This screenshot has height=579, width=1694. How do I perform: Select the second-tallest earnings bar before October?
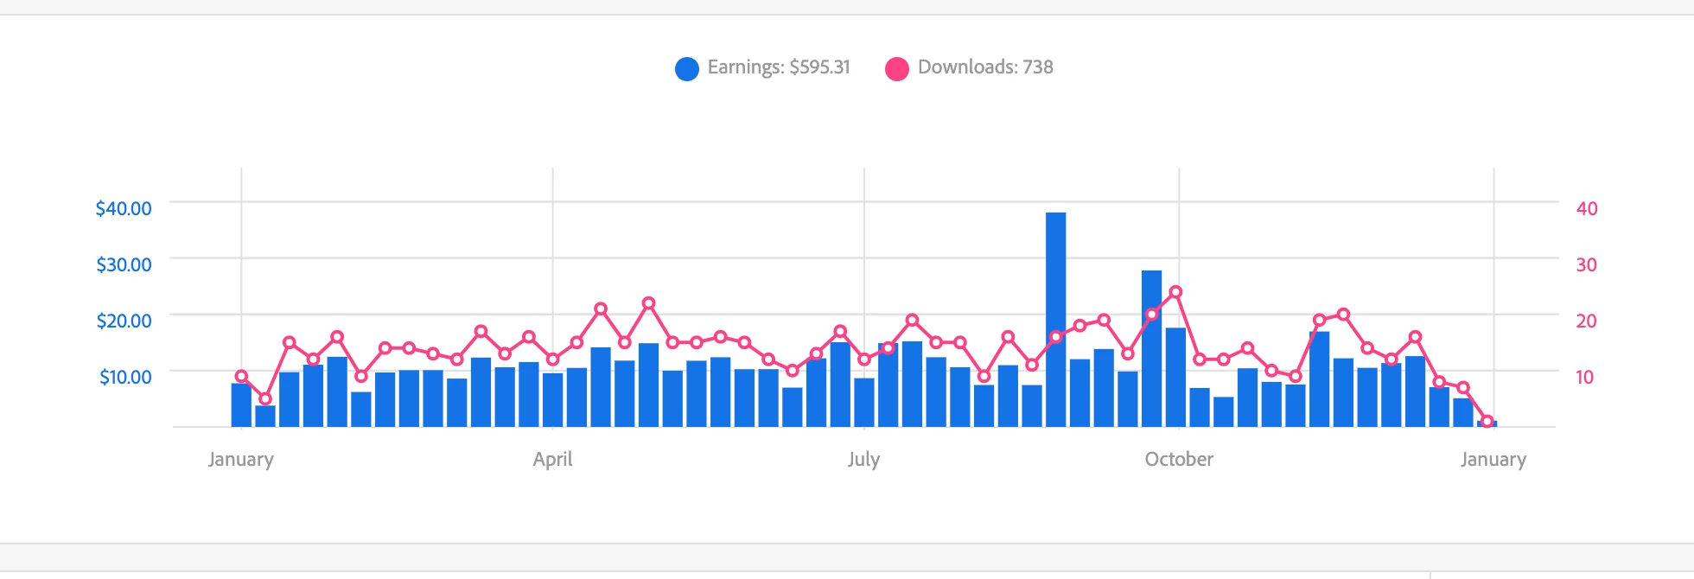pyautogui.click(x=1151, y=348)
